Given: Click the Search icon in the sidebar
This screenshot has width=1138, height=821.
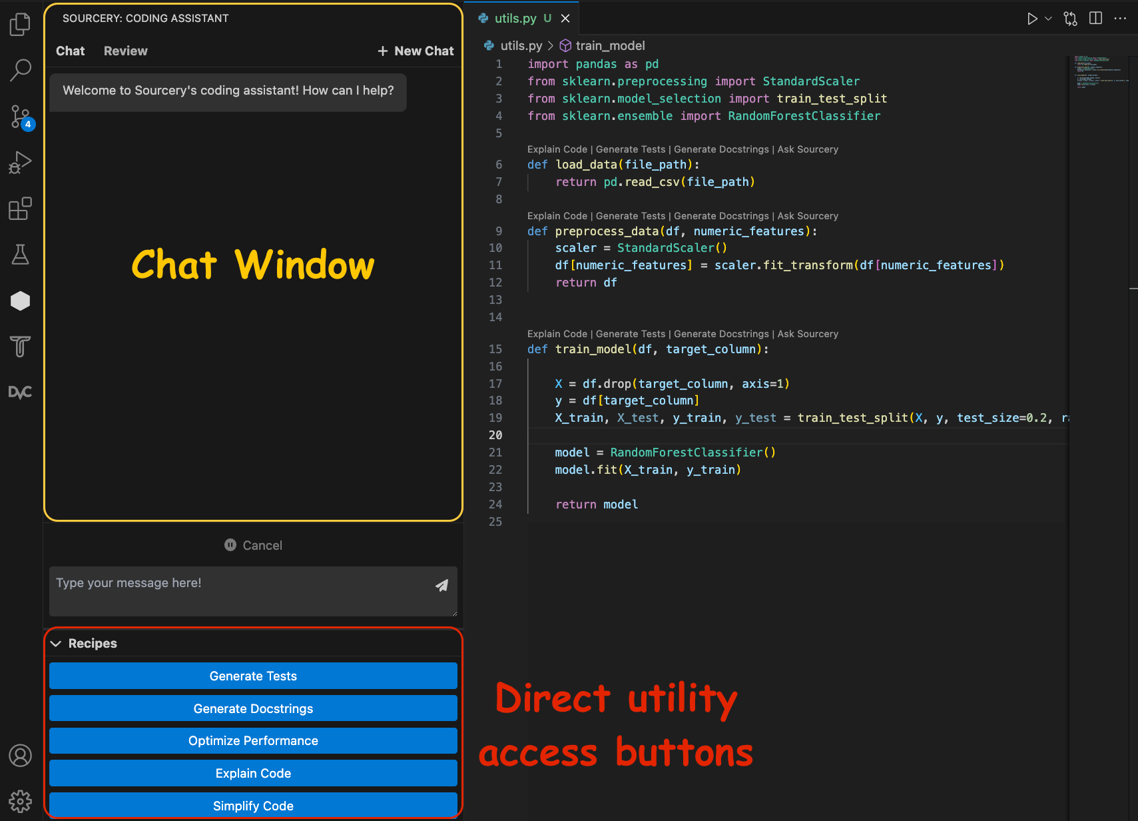Looking at the screenshot, I should pyautogui.click(x=20, y=70).
